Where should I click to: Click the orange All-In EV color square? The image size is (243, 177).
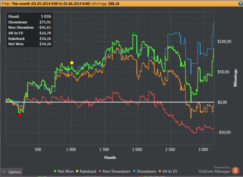[x=160, y=171]
